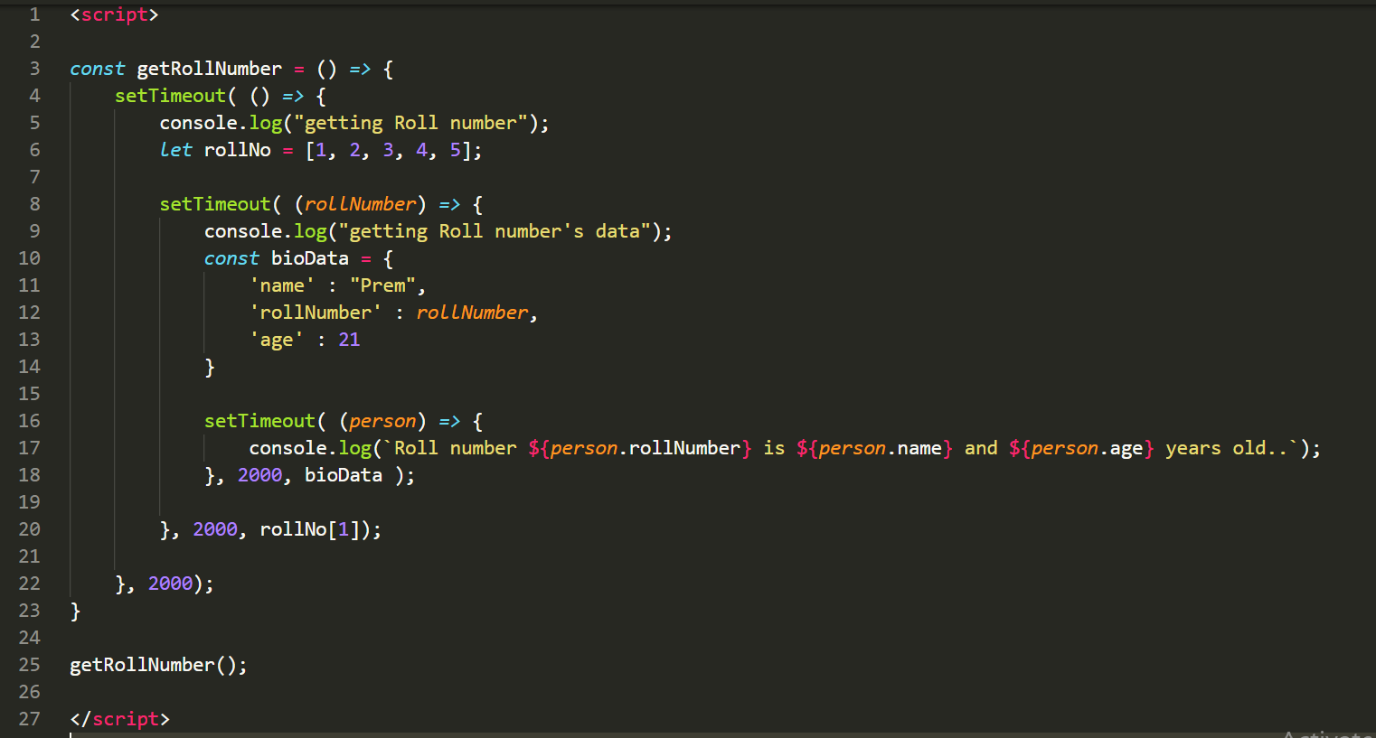
Task: Click the "getting Roll number" string
Action: point(410,123)
